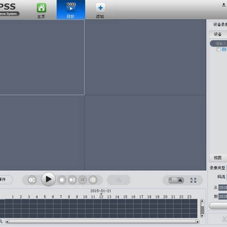Click the 2015-01-21 timeline date label
The height and width of the screenshot is (227, 227).
coord(101,191)
